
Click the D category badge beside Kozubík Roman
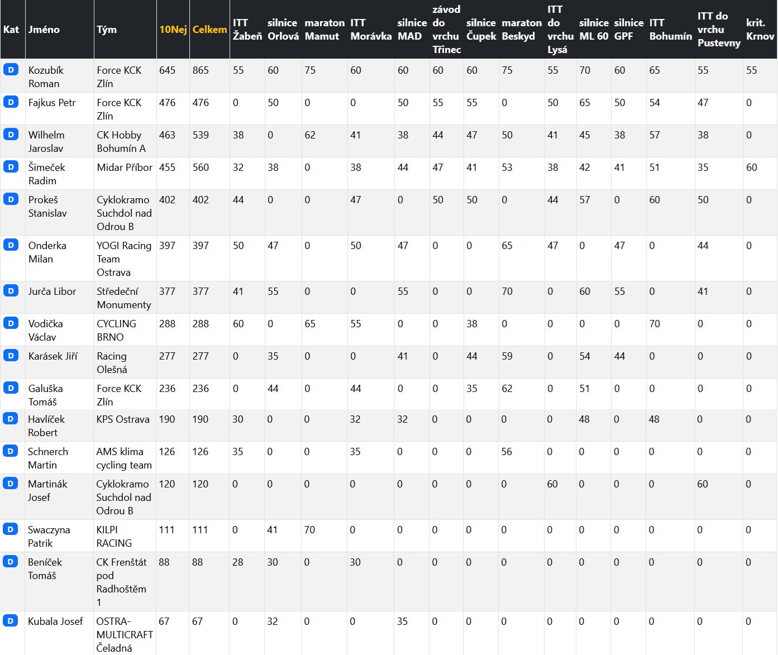(x=11, y=70)
